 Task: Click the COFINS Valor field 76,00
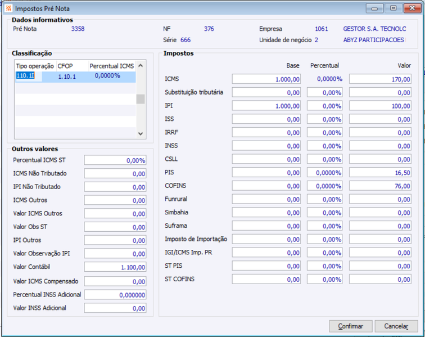point(380,186)
